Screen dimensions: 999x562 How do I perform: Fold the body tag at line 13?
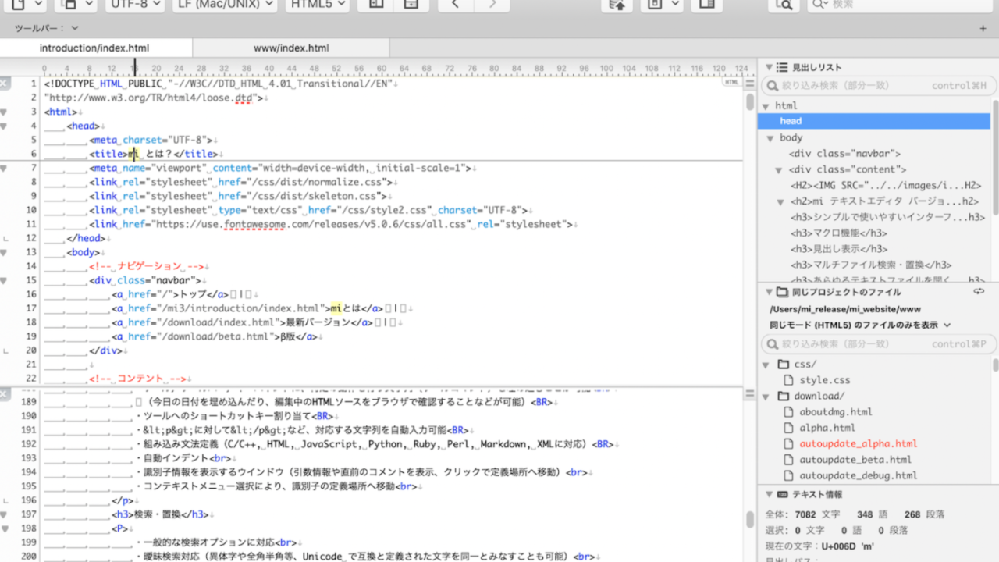pyautogui.click(x=3, y=252)
